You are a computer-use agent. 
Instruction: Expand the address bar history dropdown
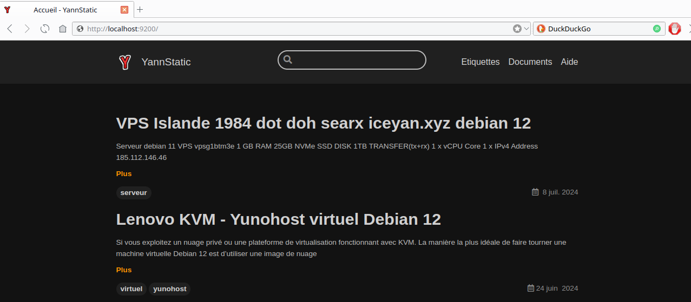[527, 29]
